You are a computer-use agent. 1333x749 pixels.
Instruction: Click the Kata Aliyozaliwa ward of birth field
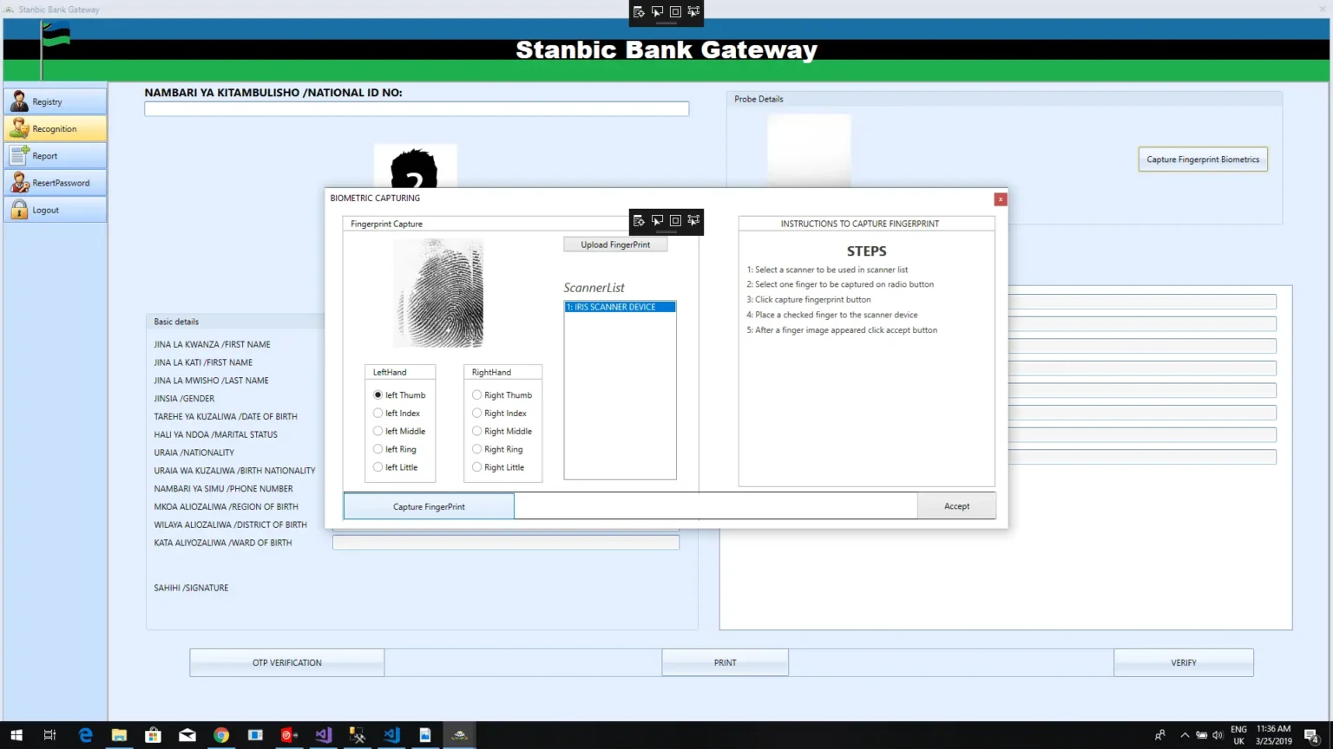[506, 543]
